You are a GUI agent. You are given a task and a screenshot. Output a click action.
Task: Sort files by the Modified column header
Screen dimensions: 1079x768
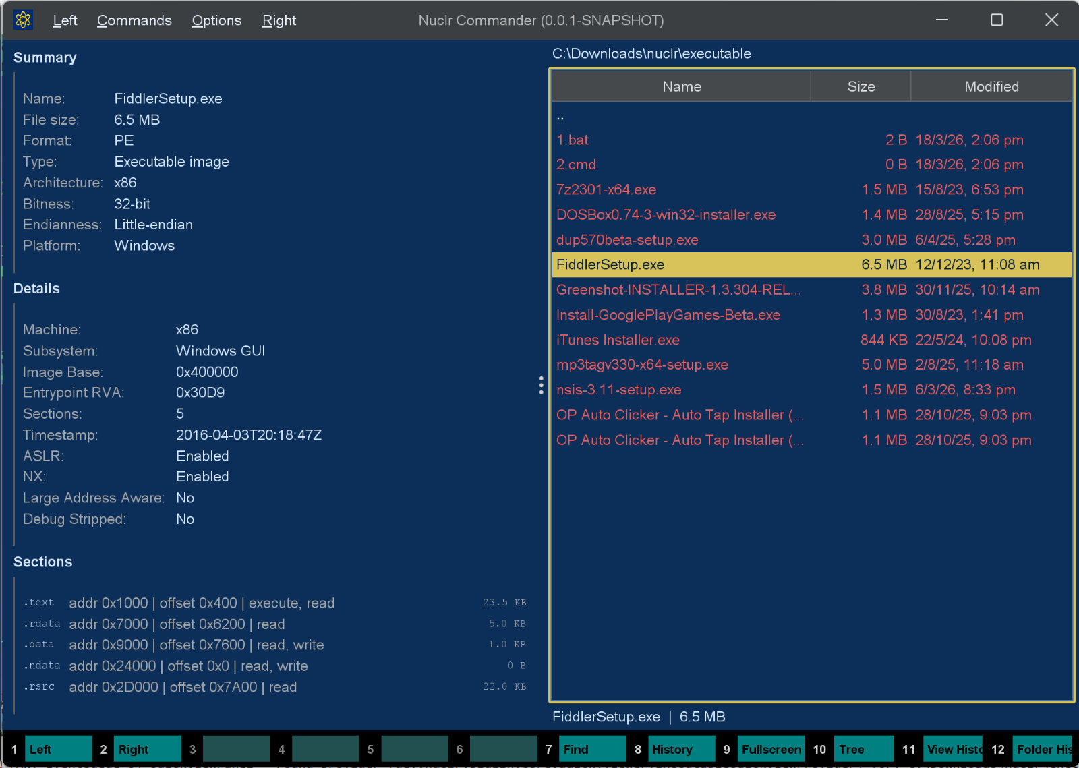click(x=991, y=86)
